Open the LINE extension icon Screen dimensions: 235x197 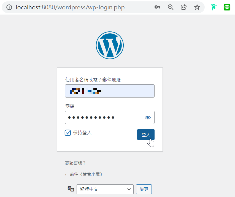coord(227,7)
